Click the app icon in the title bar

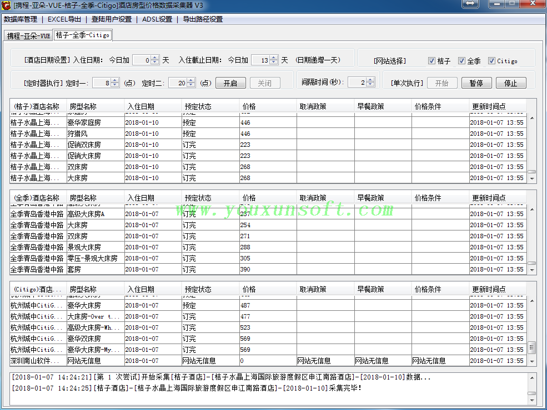[x=6, y=5]
